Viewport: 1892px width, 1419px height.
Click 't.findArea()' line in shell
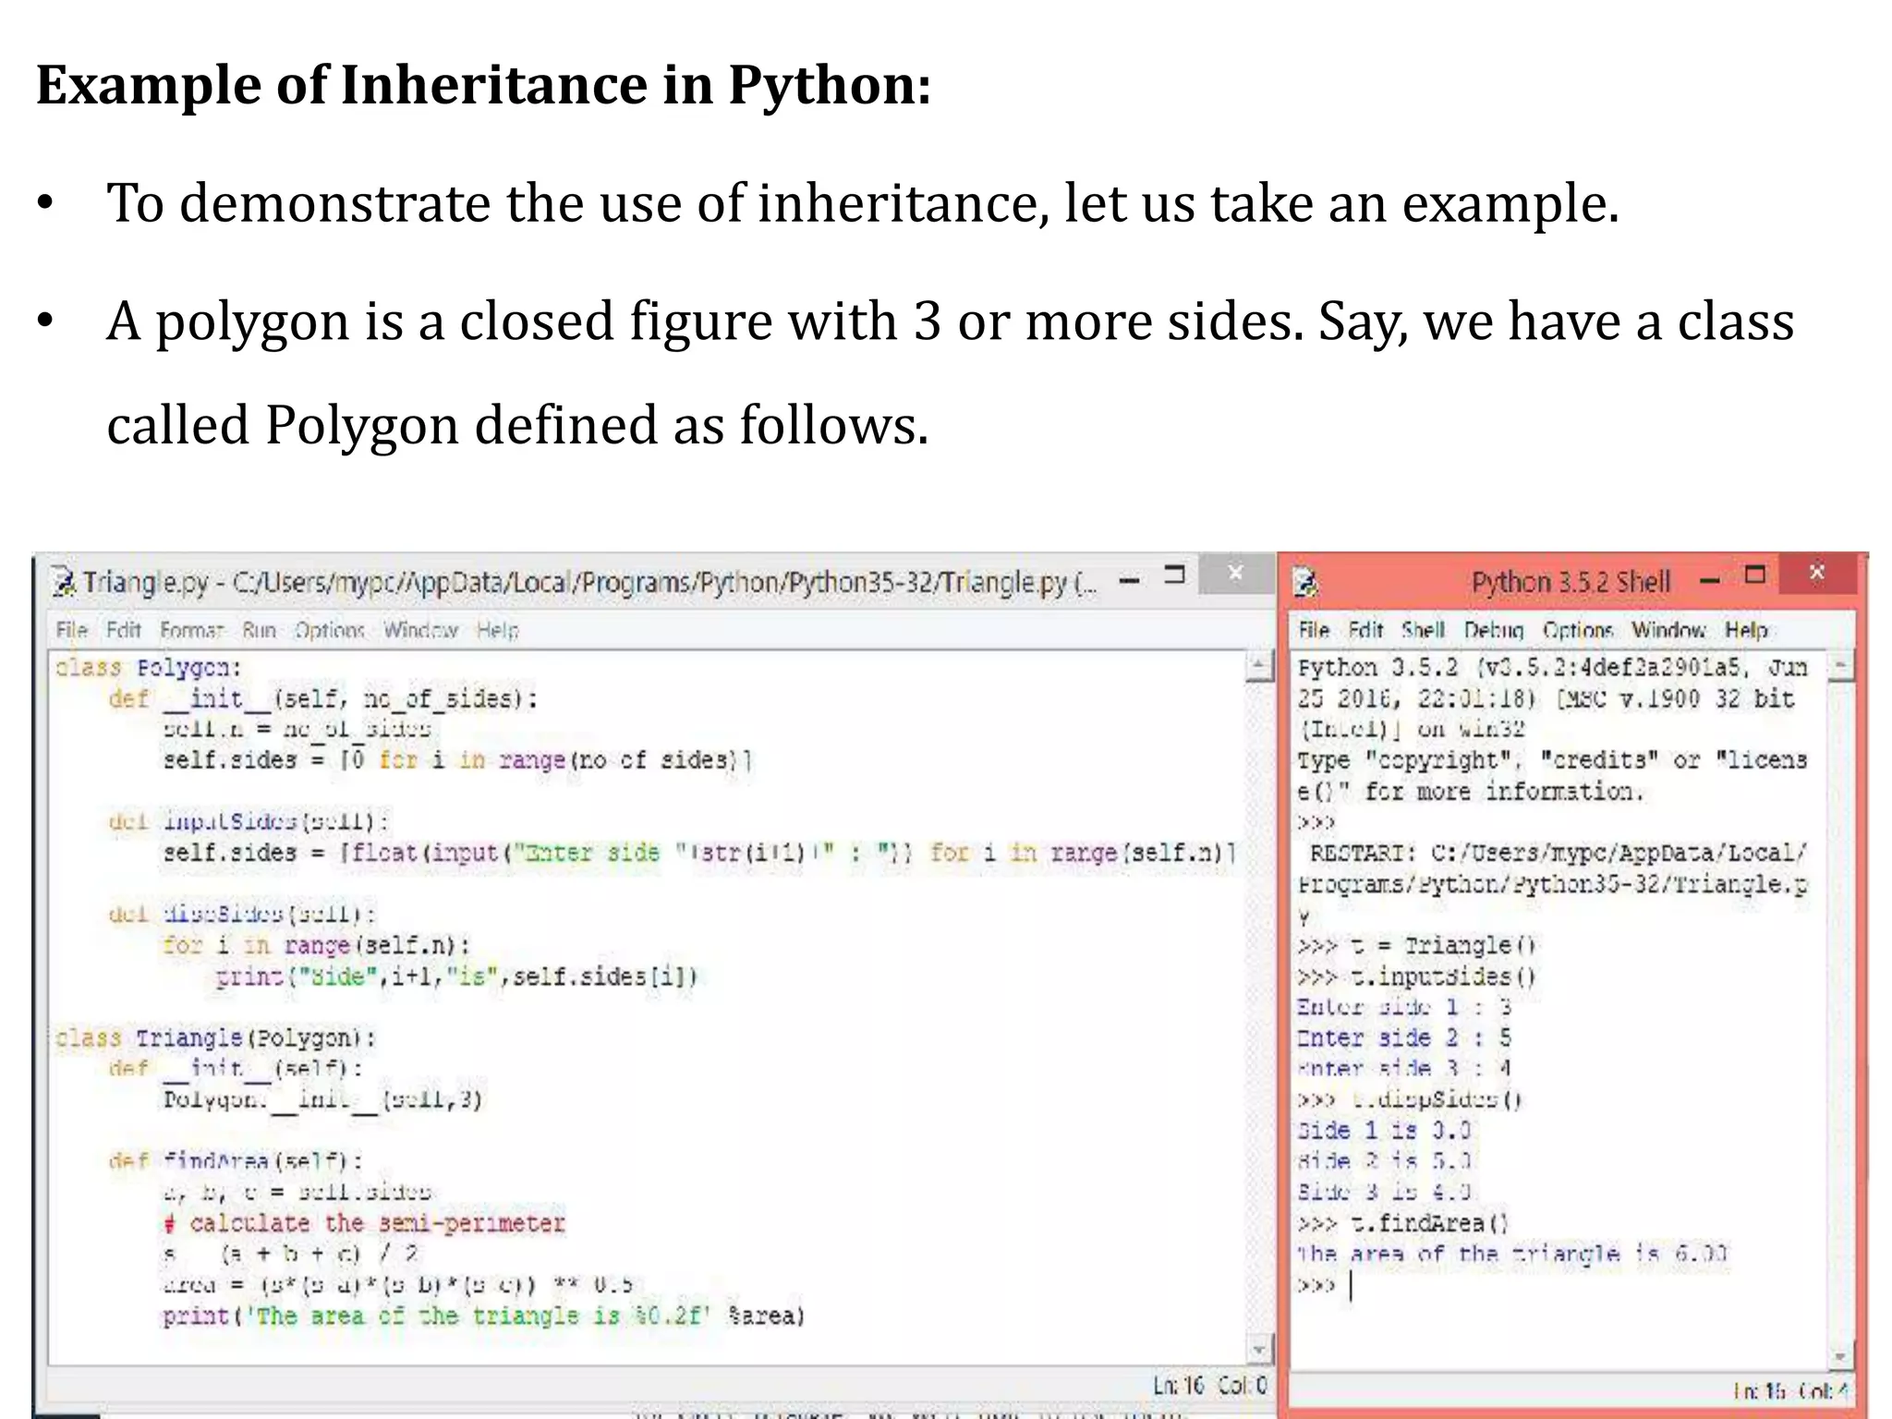pos(1403,1223)
